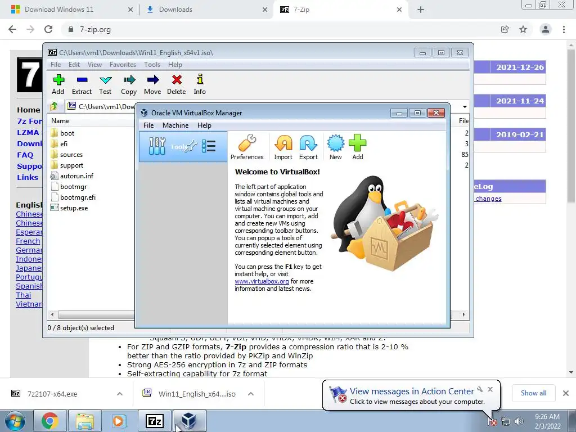The height and width of the screenshot is (432, 576).
Task: Select the boot folder in 7-Zip
Action: pos(67,133)
